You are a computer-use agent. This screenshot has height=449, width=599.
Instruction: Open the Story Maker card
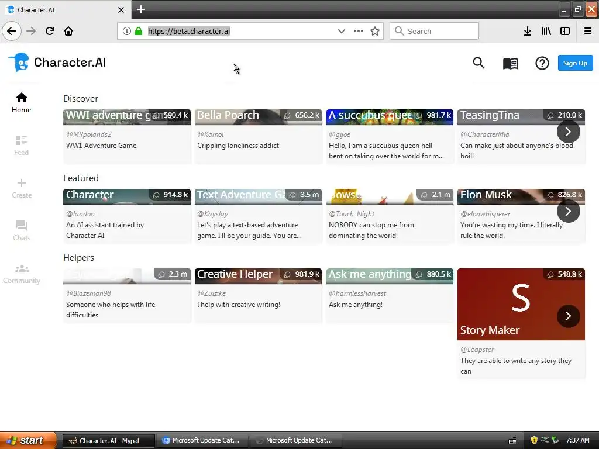[x=521, y=323]
